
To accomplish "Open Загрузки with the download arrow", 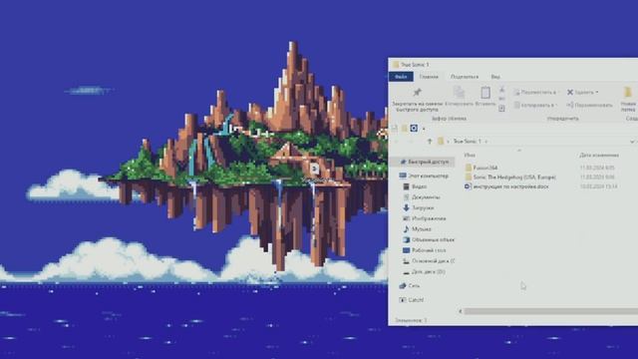I will (419, 207).
